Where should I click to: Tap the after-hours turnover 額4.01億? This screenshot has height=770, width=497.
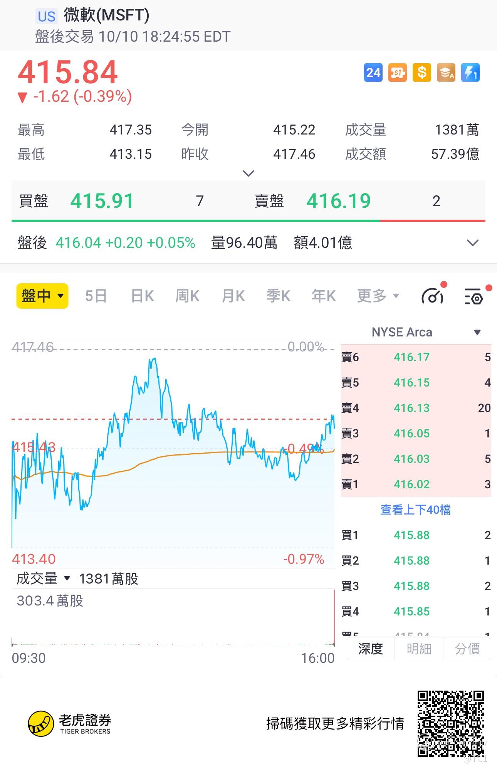point(323,243)
